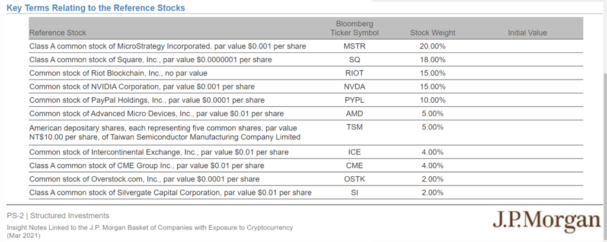The height and width of the screenshot is (242, 607).
Task: Click the 'Stock Weight' column header
Action: click(427, 33)
